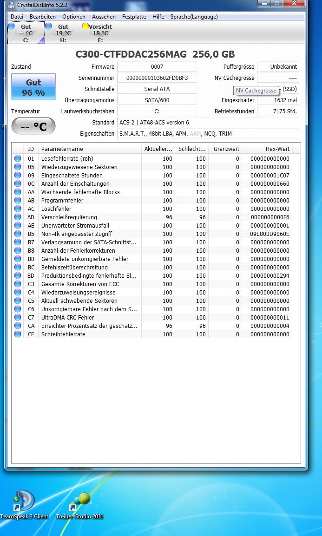Click the CrystalDiskInfo title bar icon

pos(11,5)
